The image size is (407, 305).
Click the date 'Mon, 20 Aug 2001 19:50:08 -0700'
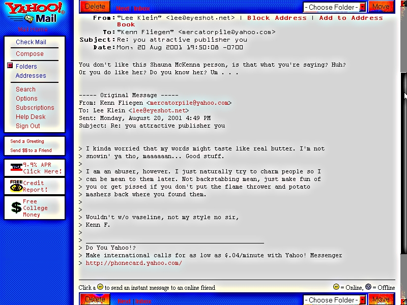click(x=180, y=47)
